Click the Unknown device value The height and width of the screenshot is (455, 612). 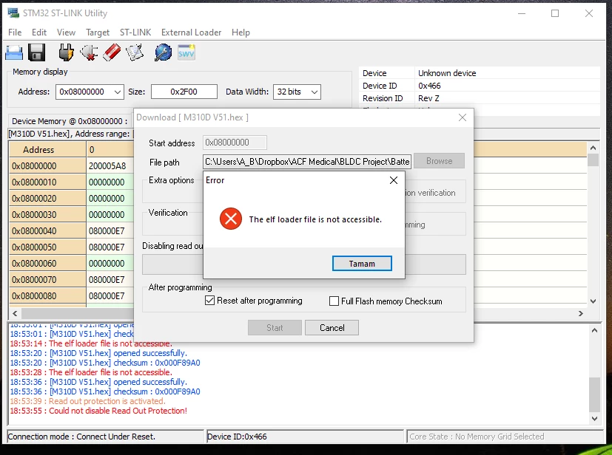point(447,73)
